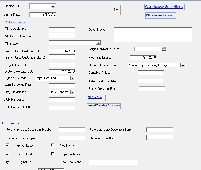The height and width of the screenshot is (170, 201).
Task: Click the Free Time Expires field
Action: pos(143,58)
